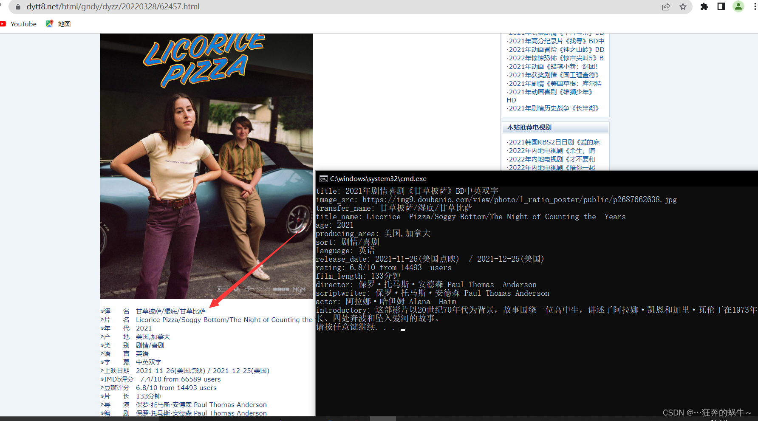This screenshot has height=421, width=758.
Task: Click the cmd window title bar text
Action: (378, 179)
